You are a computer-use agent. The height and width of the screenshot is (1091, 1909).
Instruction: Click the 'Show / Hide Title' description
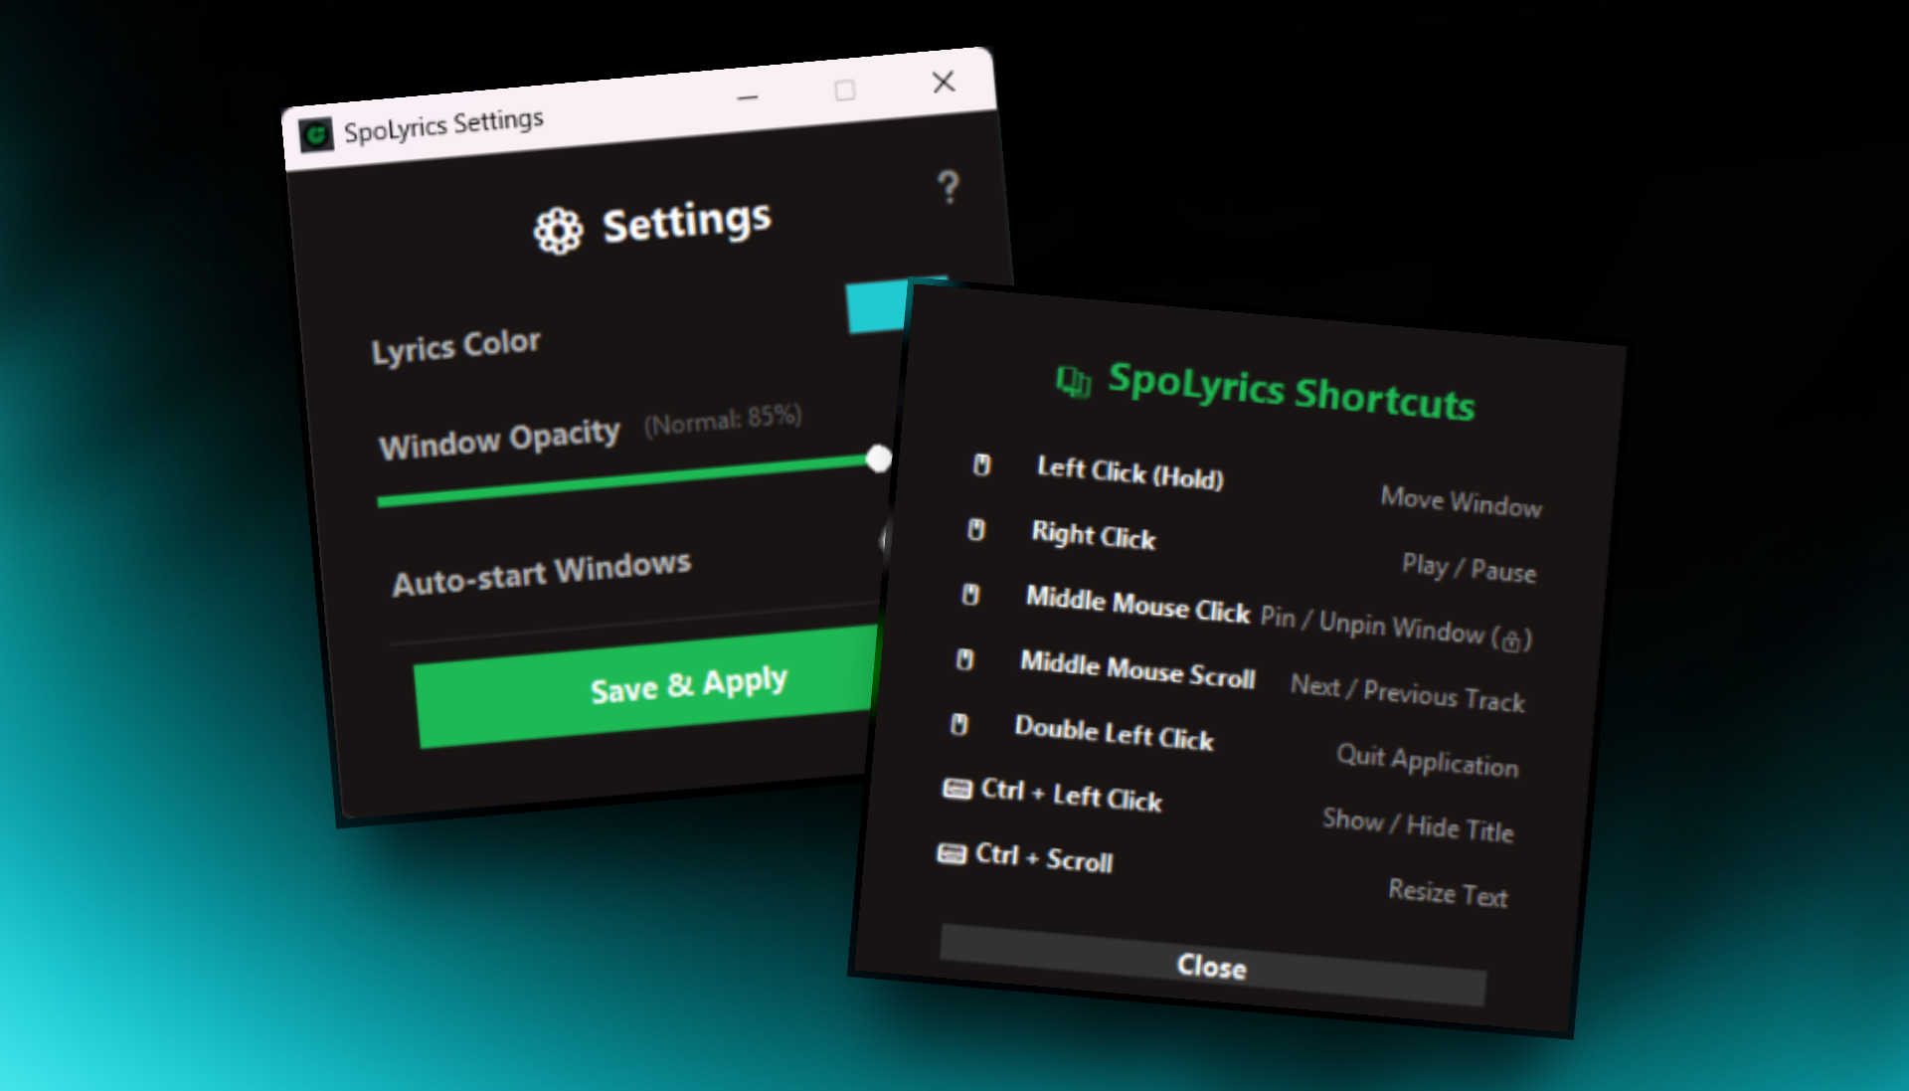(x=1418, y=824)
